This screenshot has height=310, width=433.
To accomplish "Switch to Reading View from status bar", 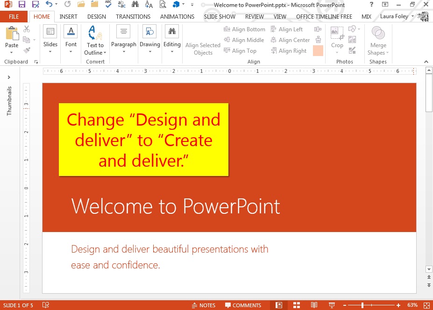I will pyautogui.click(x=314, y=305).
